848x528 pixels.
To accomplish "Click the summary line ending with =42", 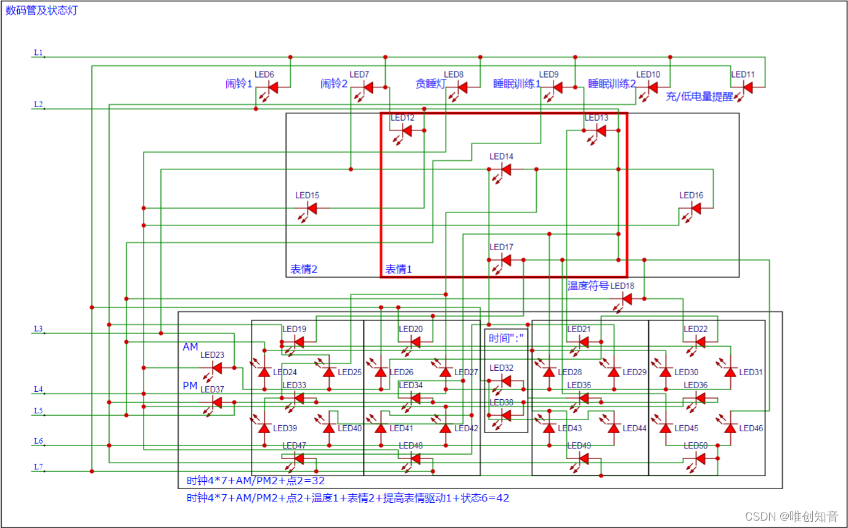I will pos(348,498).
